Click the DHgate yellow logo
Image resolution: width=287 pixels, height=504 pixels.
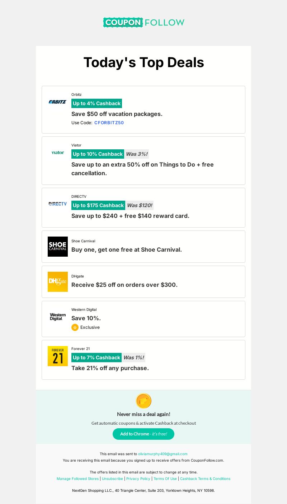(x=58, y=282)
